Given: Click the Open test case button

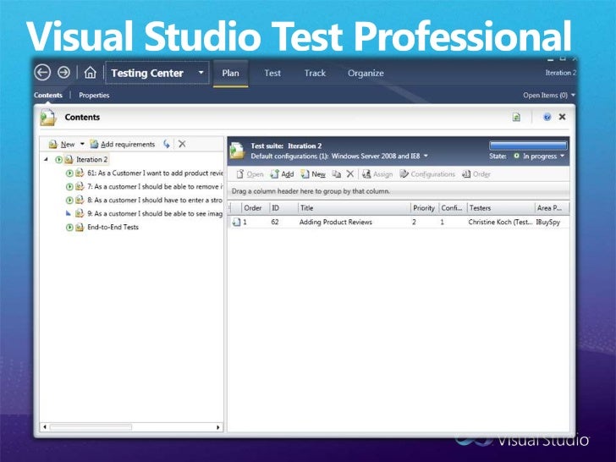Looking at the screenshot, I should [250, 174].
